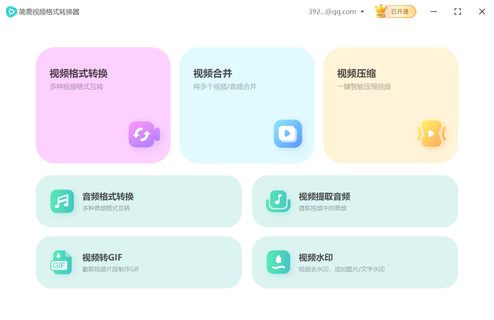The image size is (494, 320).
Task: Click the 简鹿 app logo play icon
Action: [x=11, y=12]
